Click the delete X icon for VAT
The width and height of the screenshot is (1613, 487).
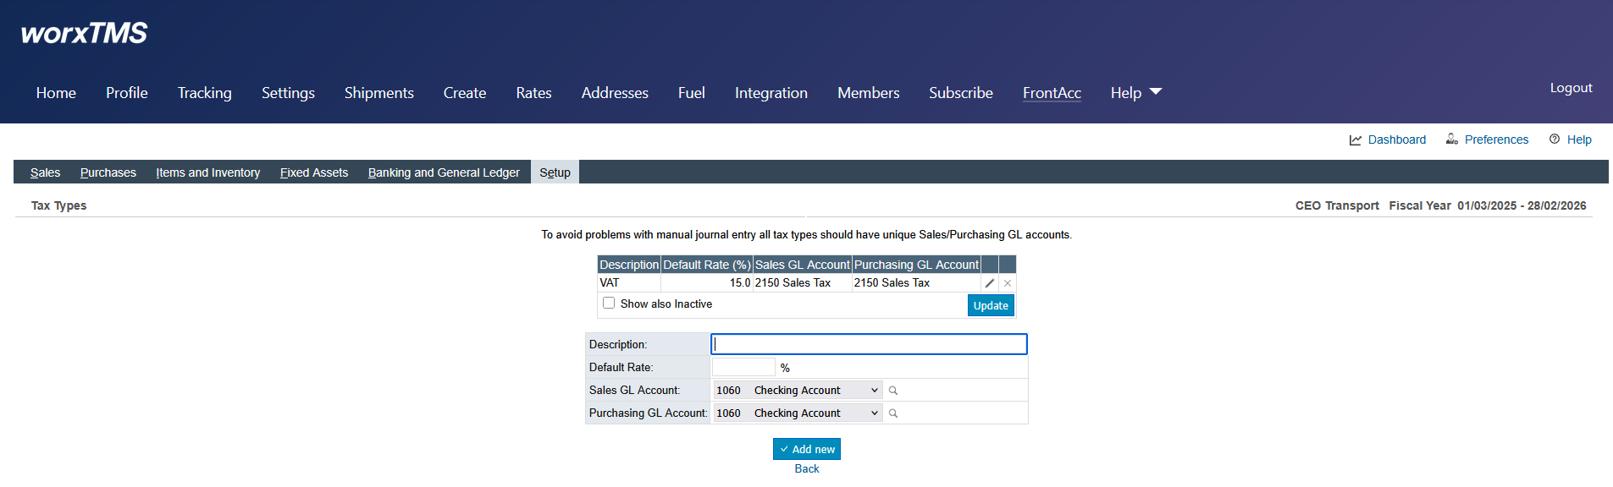tap(1008, 283)
